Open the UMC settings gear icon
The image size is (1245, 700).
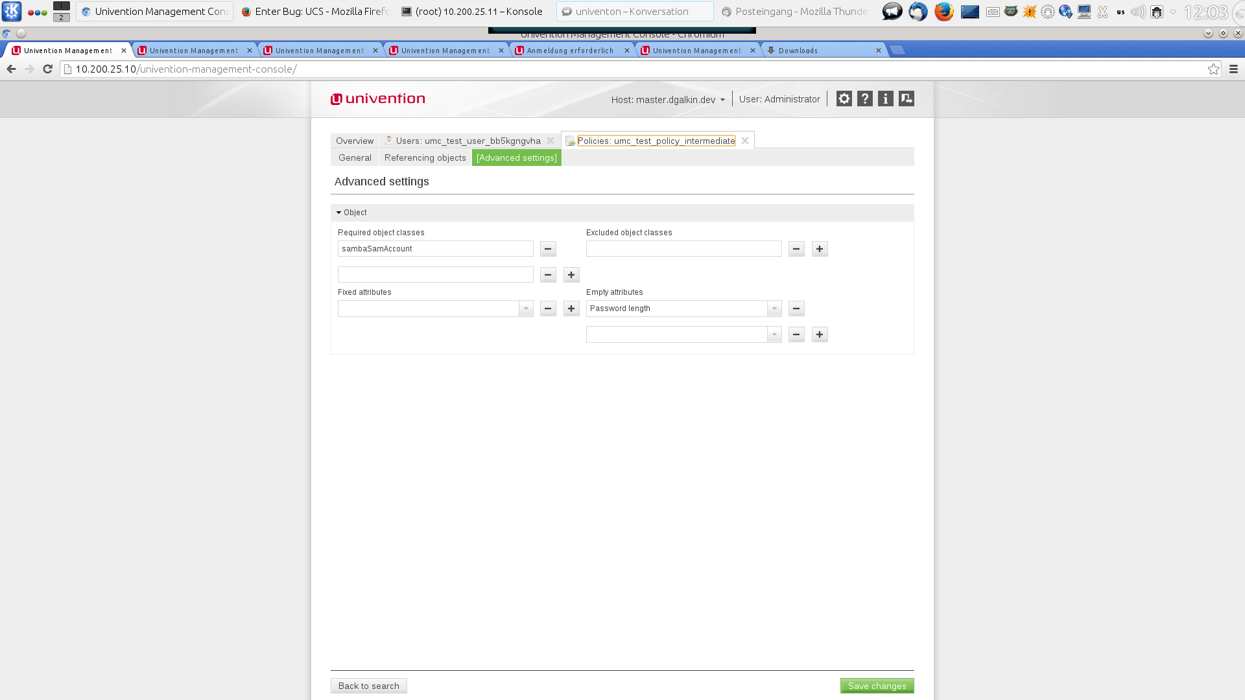[x=844, y=99]
